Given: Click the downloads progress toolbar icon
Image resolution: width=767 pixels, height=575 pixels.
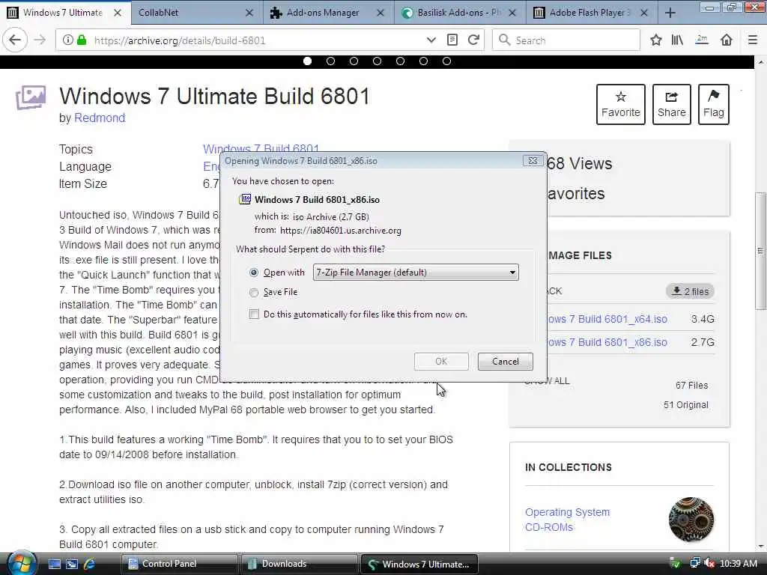Looking at the screenshot, I should coord(702,40).
